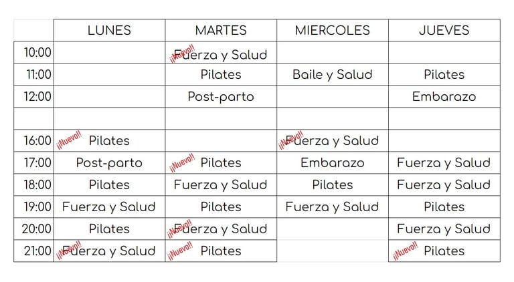Click the LUNES column header
Screen dimensions: 514x282
109,31
